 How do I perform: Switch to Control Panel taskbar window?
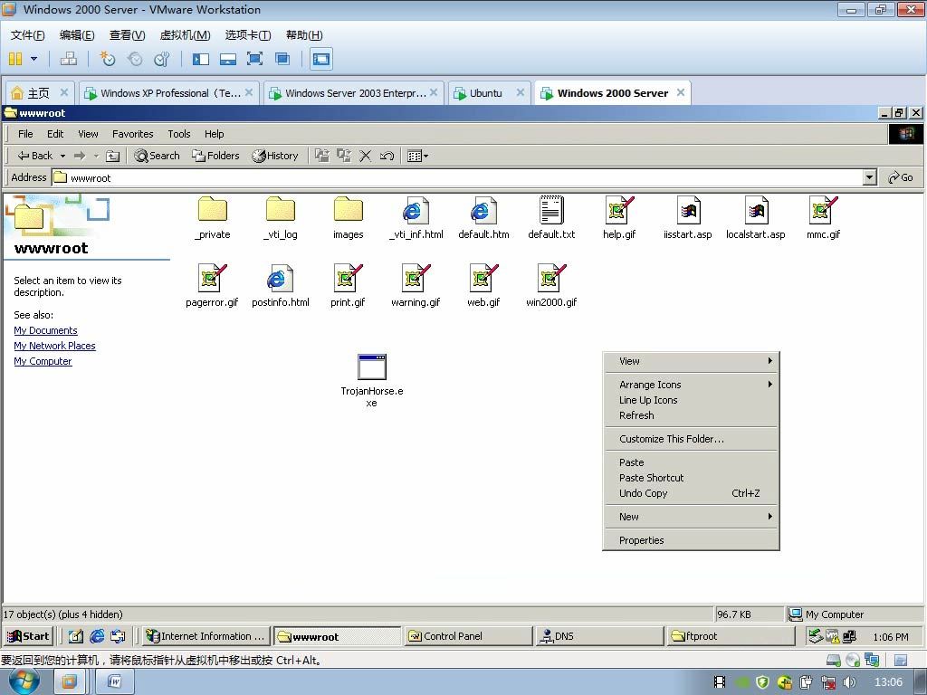tap(469, 636)
